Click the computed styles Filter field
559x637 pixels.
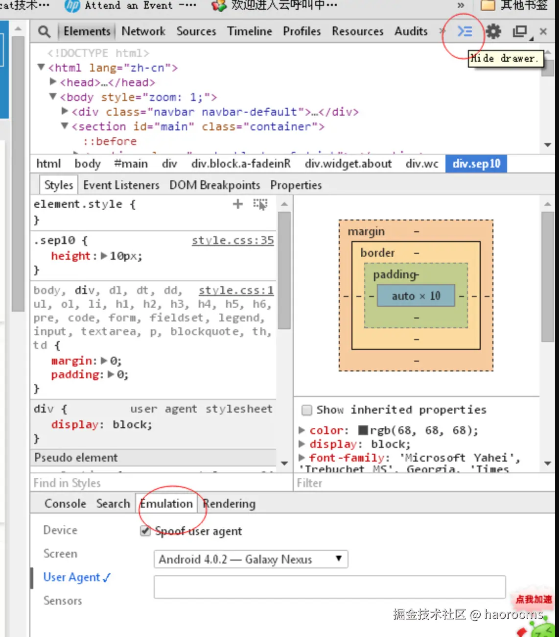425,483
